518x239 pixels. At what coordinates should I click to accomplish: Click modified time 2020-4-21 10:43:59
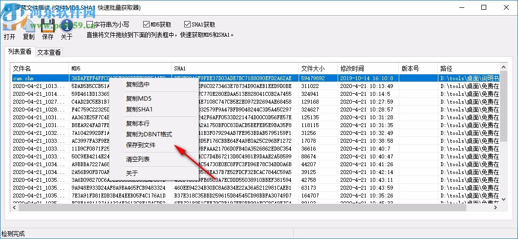tap(367, 188)
